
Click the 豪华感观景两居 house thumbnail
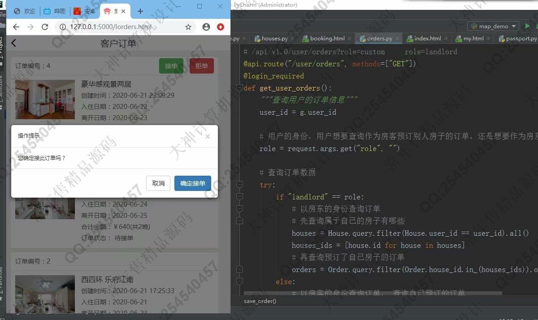click(45, 99)
